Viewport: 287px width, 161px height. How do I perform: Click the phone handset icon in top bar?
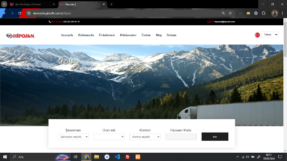50,22
